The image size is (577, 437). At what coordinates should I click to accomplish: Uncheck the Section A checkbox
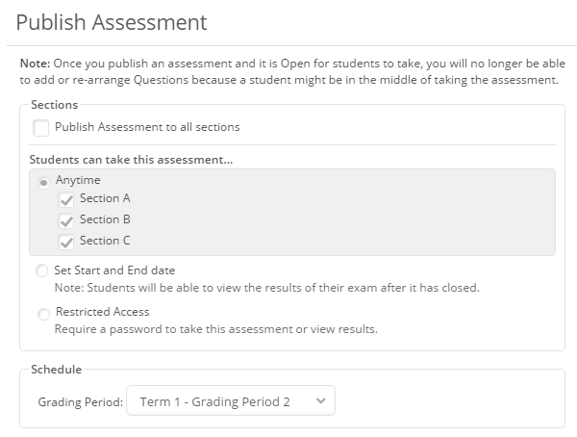(x=66, y=199)
